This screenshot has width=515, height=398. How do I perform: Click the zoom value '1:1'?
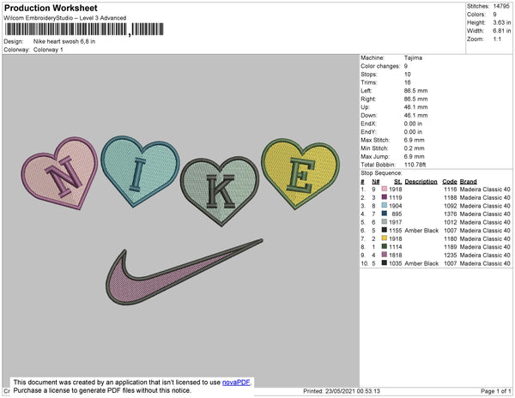tap(497, 39)
